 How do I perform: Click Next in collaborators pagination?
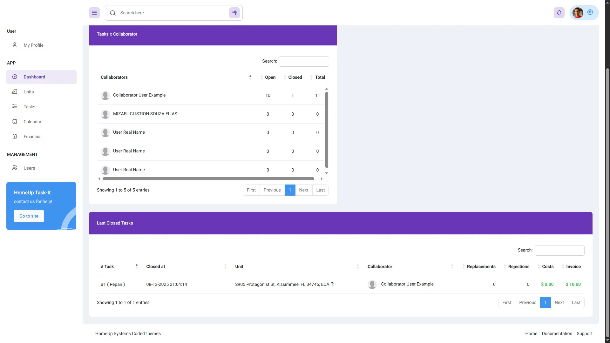[x=304, y=190]
